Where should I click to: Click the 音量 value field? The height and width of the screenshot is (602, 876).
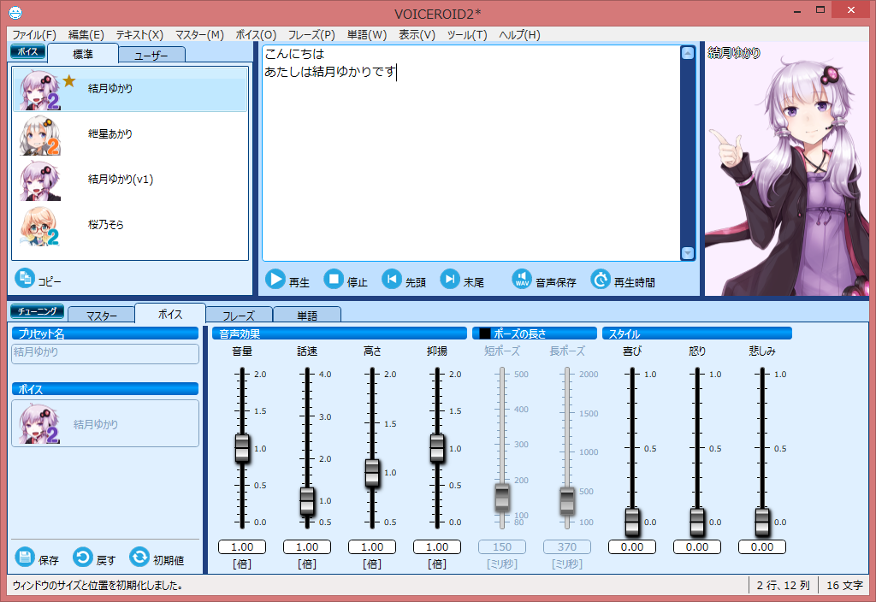pos(242,547)
